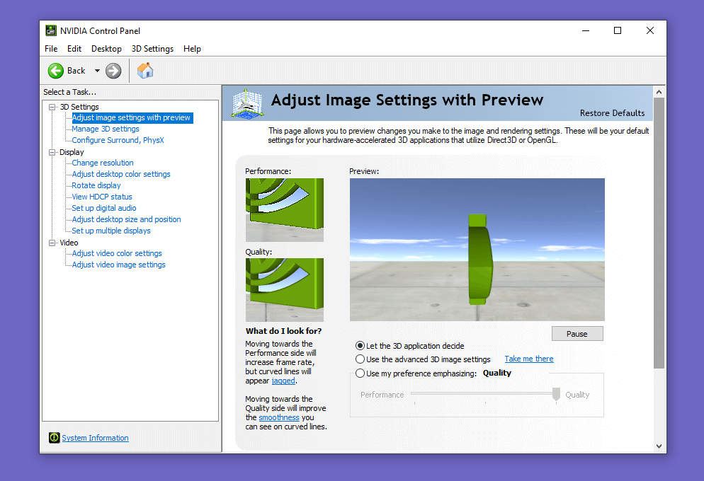Viewport: 704px width, 481px height.
Task: Click the jagged help link
Action: (x=283, y=381)
